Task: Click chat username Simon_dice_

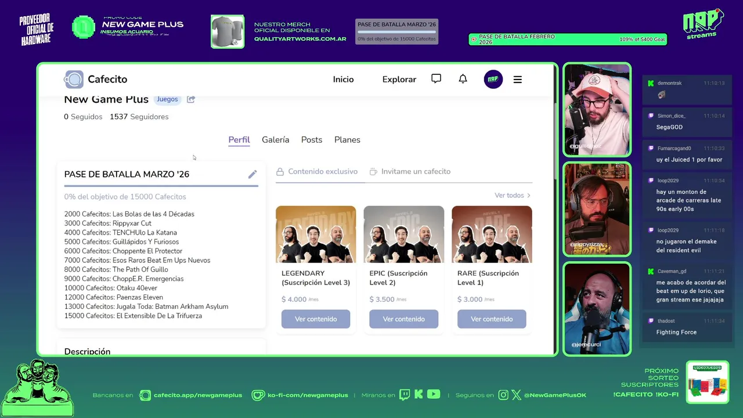Action: (x=671, y=116)
